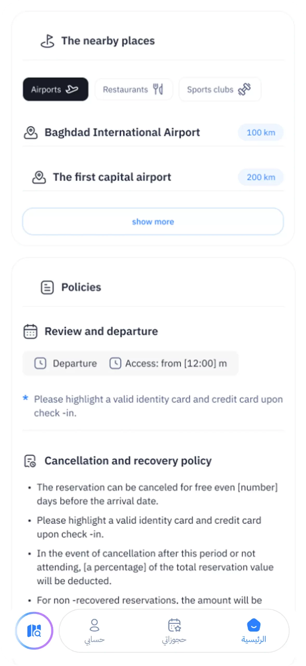Open the الرئيسية home tab
The image size is (306, 666).
click(x=254, y=639)
